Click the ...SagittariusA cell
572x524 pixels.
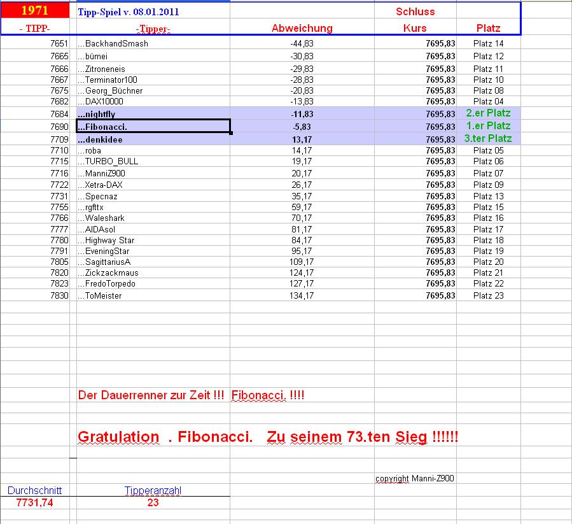(x=153, y=262)
